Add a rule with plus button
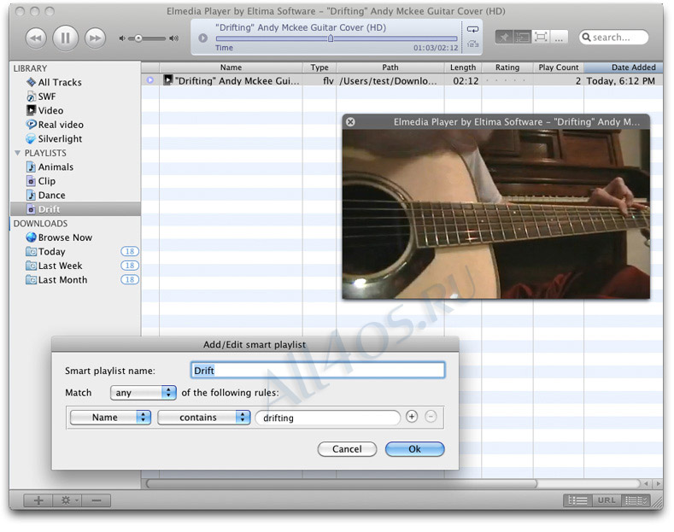 pos(412,417)
